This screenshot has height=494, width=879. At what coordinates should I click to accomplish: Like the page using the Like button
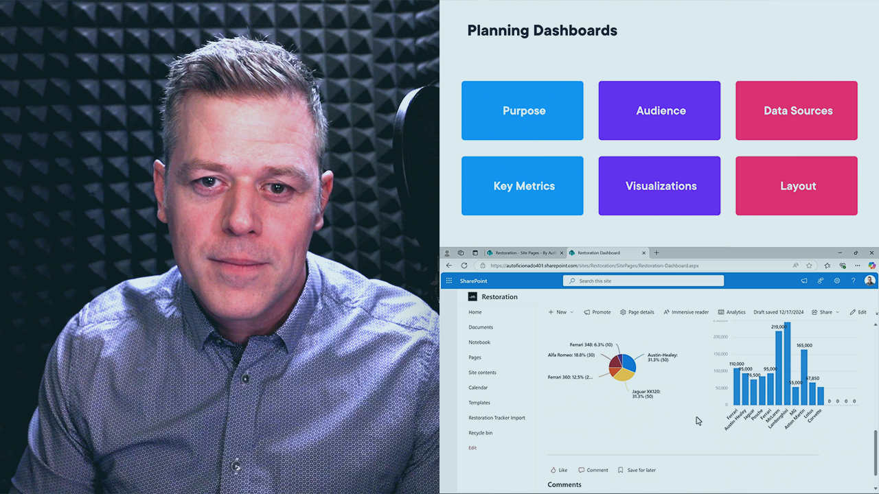[x=558, y=470]
